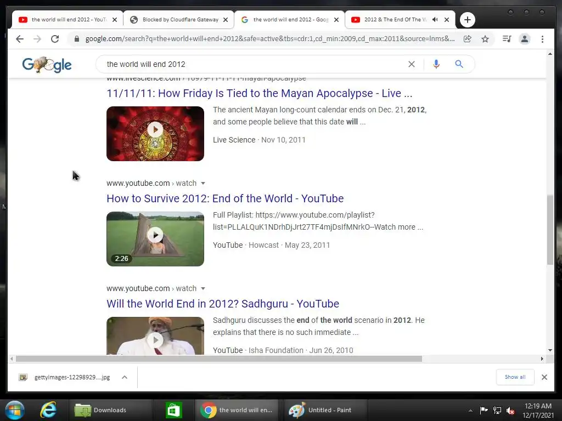The height and width of the screenshot is (421, 562).
Task: Reload the current page
Action: 55,39
